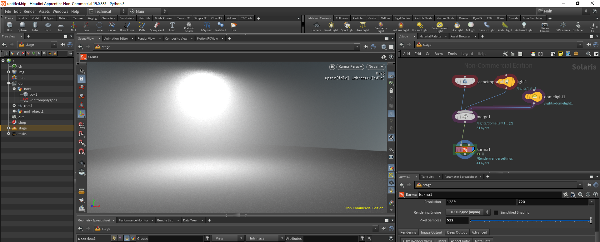This screenshot has height=242, width=600.
Task: Open the File menu
Action: (x=8, y=11)
